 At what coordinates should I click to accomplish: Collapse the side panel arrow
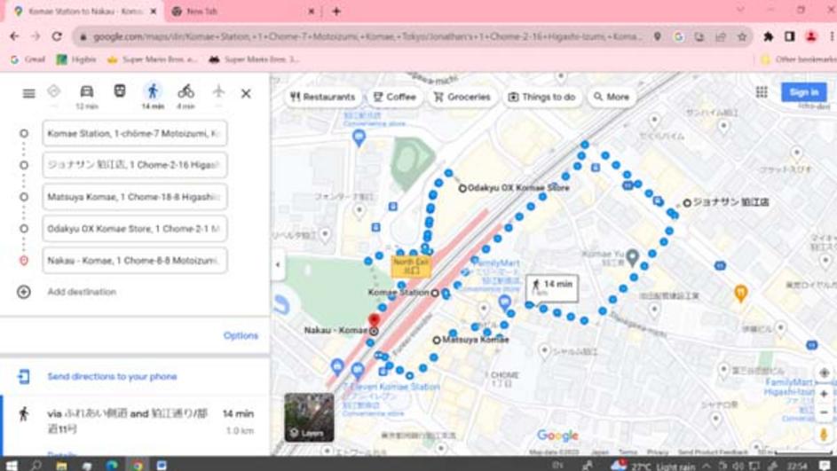point(278,264)
